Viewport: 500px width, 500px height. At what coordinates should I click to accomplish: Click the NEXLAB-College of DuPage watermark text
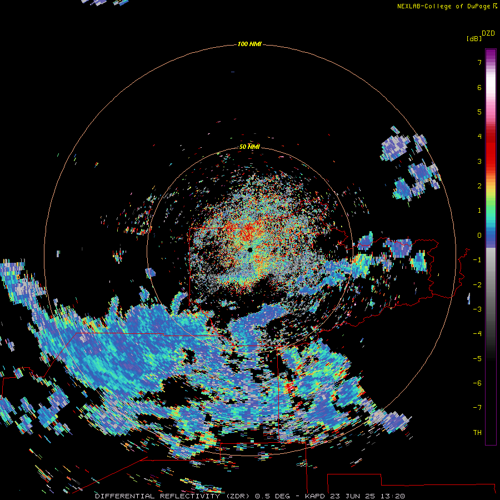[447, 6]
